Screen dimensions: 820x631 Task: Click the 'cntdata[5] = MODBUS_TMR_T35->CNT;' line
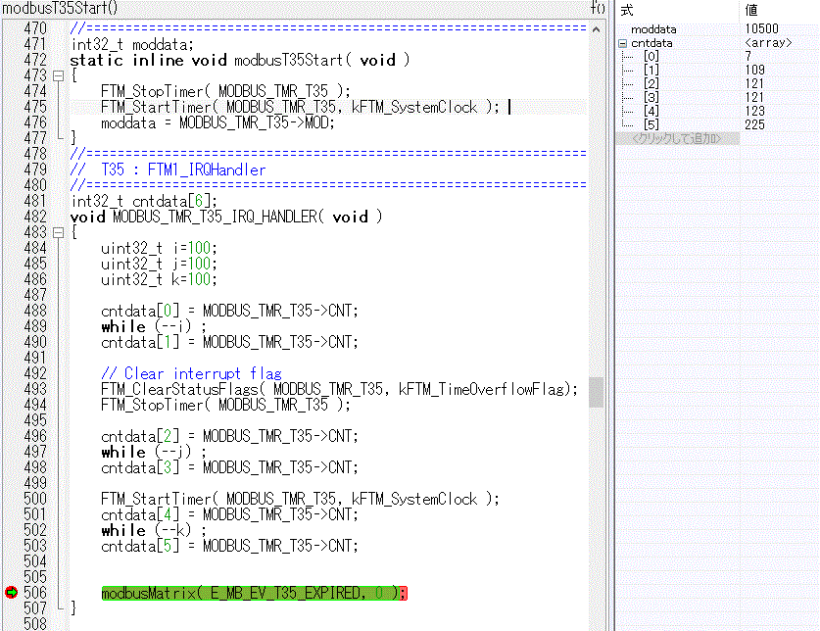(229, 546)
